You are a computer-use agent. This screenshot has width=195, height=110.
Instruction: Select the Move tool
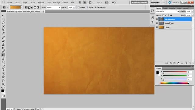pos(3,16)
